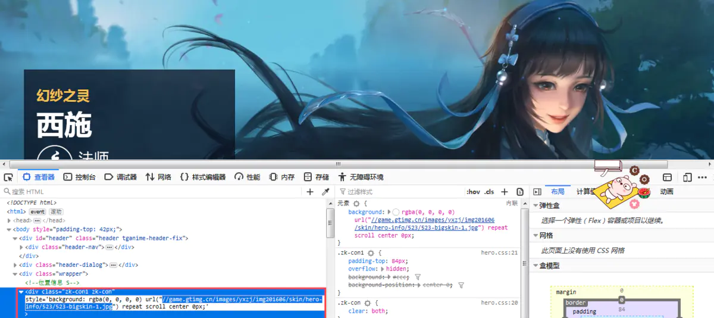Pick a color with the eyedropper

point(325,192)
